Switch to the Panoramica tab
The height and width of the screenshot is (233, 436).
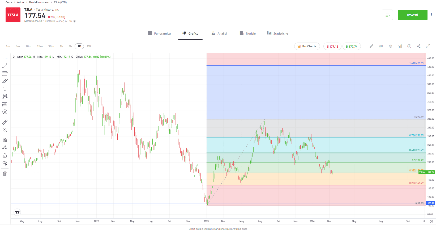click(x=159, y=34)
